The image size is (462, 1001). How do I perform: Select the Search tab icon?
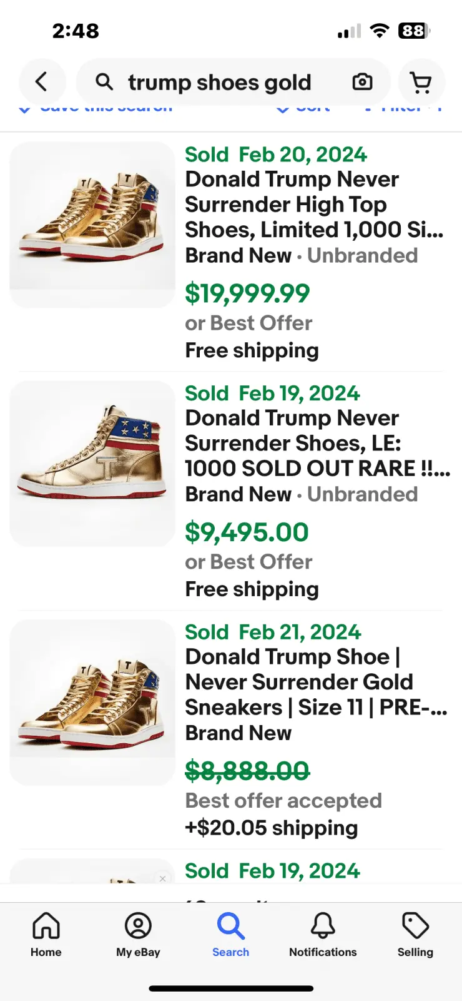[x=230, y=935]
